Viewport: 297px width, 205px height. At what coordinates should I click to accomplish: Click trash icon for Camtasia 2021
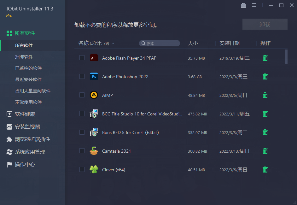[x=265, y=151]
